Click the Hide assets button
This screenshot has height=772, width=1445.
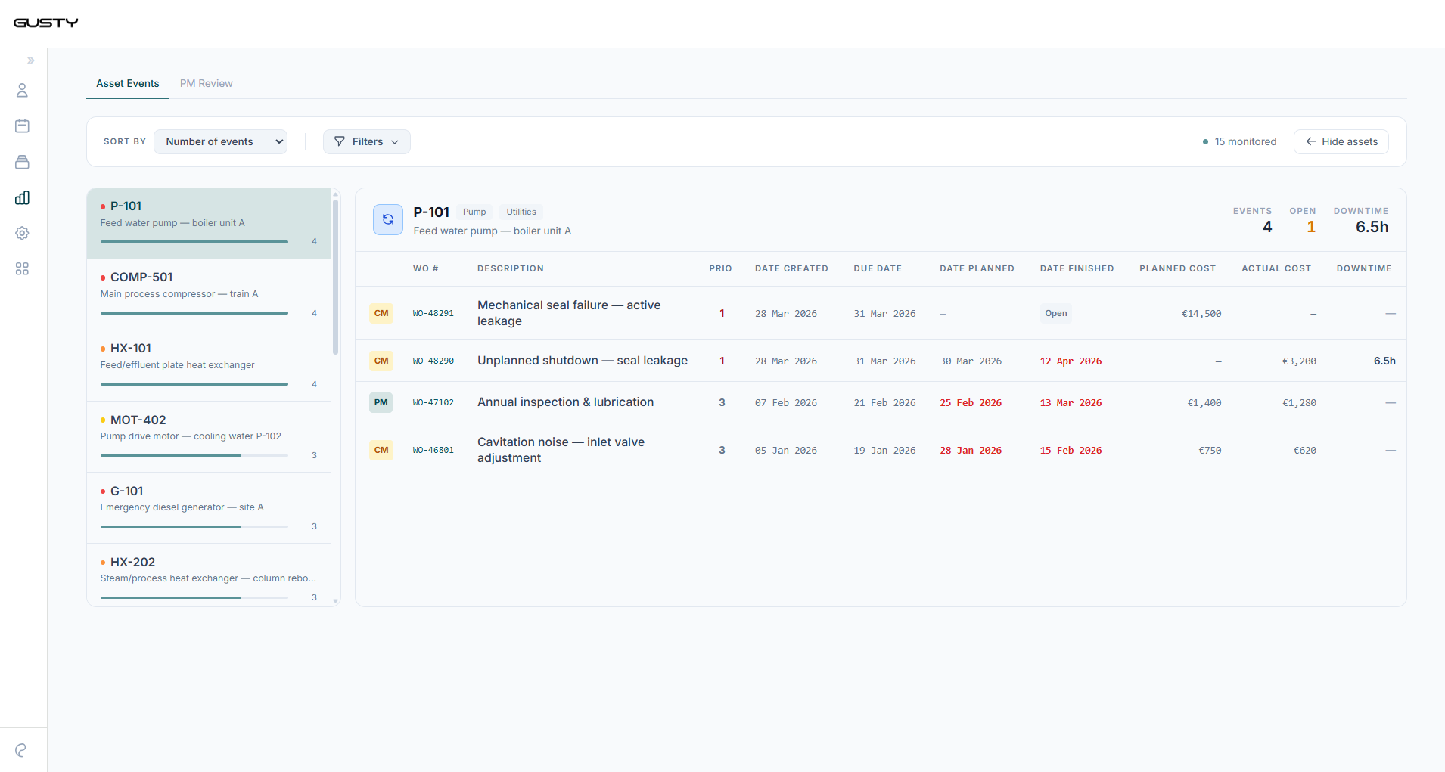point(1341,141)
